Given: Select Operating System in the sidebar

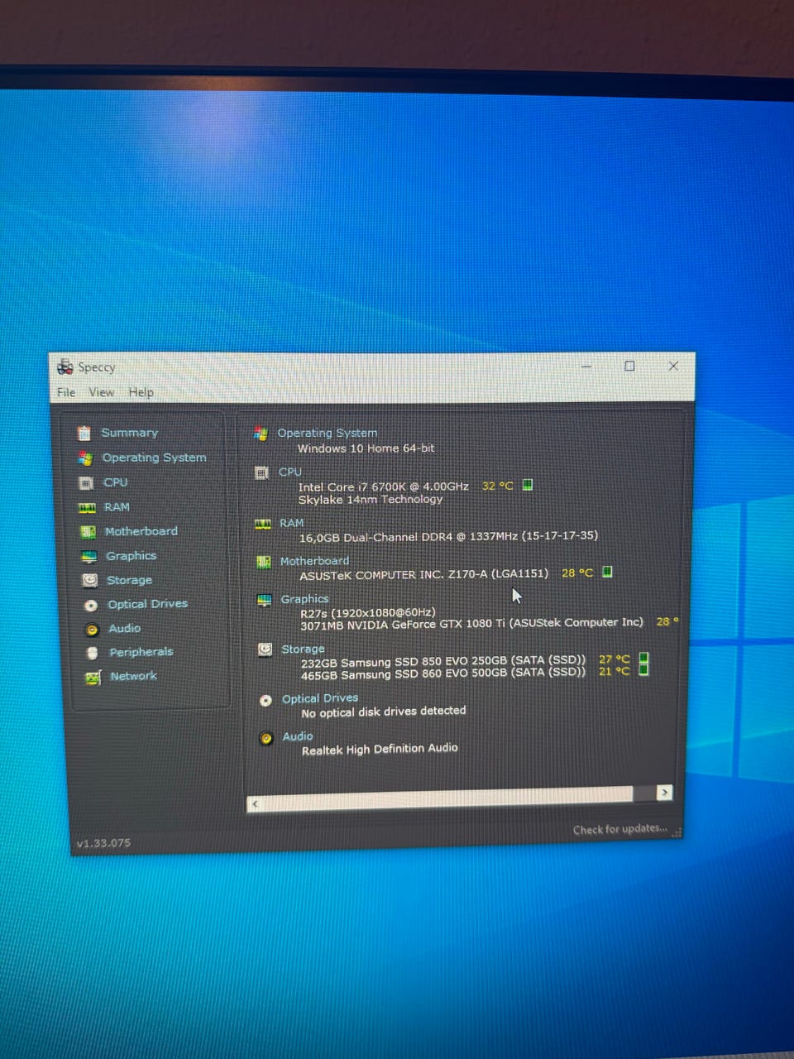Looking at the screenshot, I should click(154, 458).
